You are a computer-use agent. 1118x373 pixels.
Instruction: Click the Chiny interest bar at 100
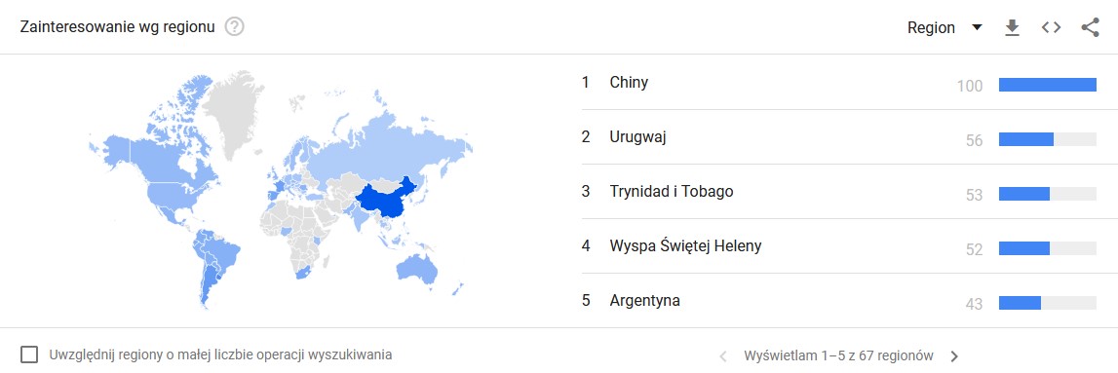1048,85
